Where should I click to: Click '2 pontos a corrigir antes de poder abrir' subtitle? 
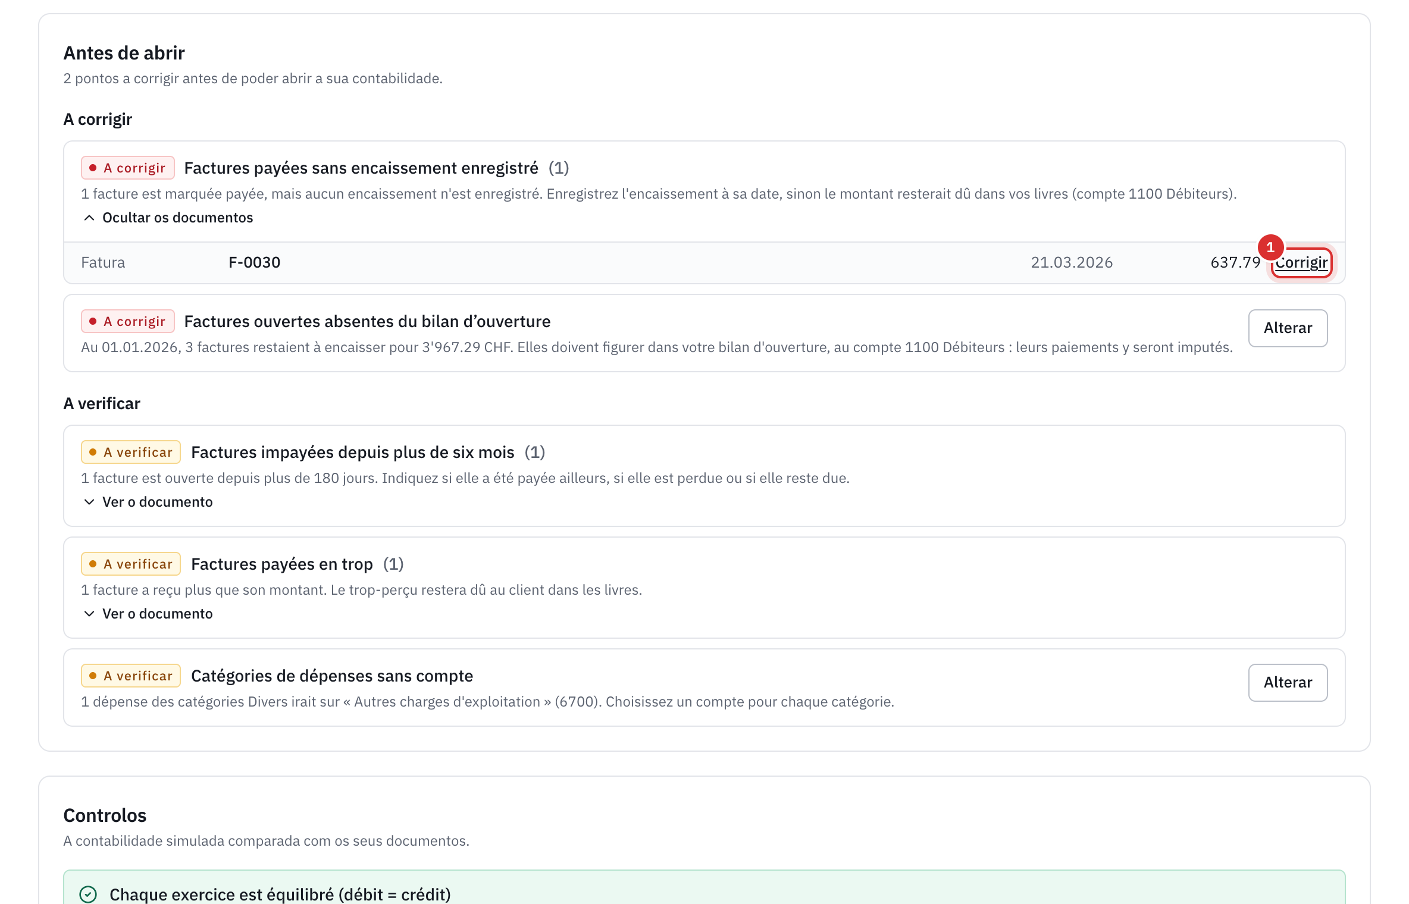coord(253,79)
